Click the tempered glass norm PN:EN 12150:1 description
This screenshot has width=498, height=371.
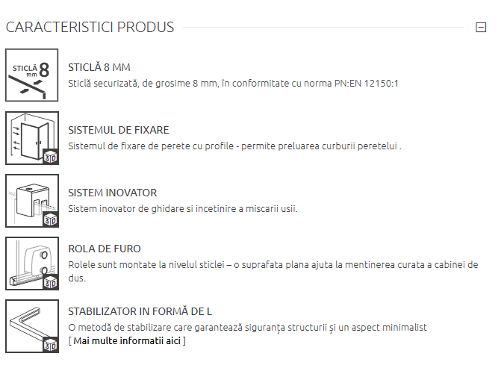233,84
